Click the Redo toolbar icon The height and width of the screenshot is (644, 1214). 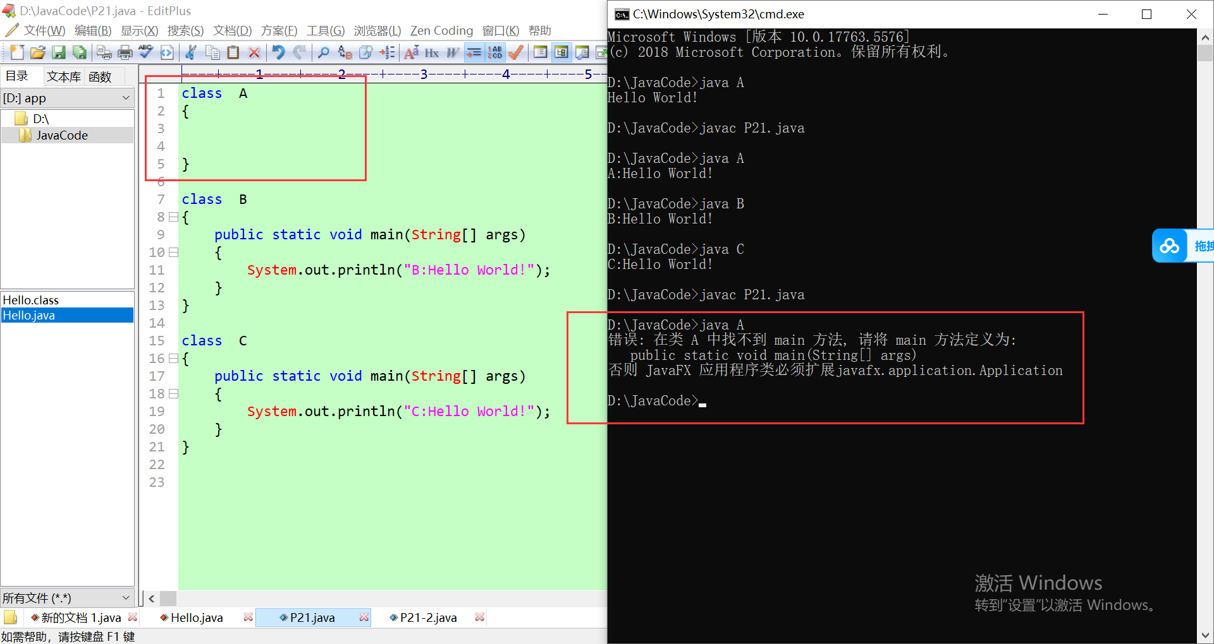[299, 52]
